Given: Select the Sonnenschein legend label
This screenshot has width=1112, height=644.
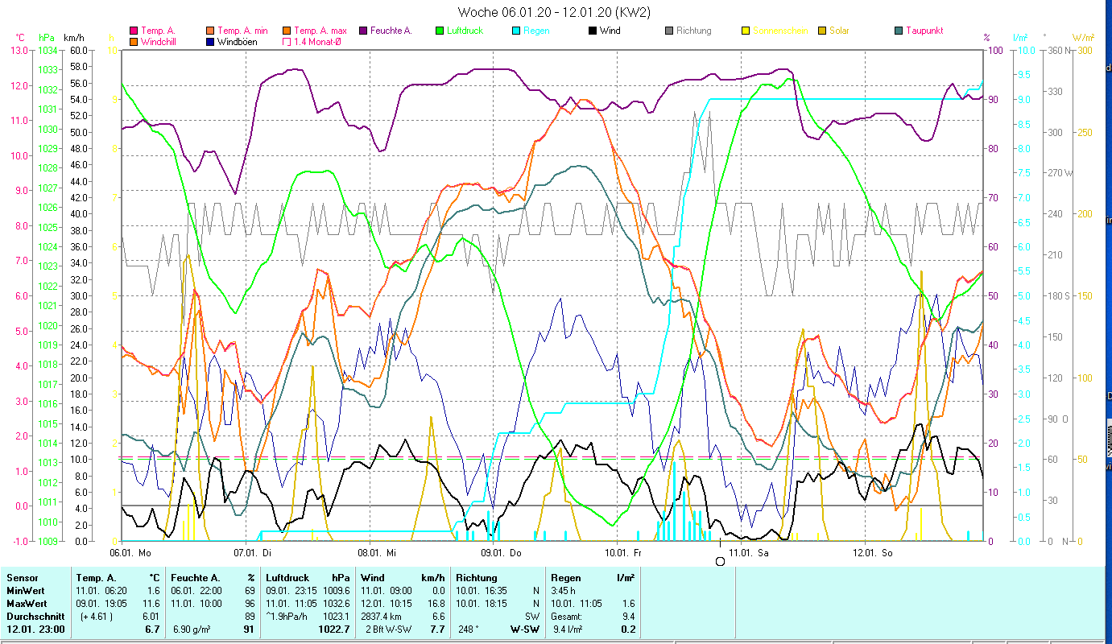Looking at the screenshot, I should click(780, 31).
